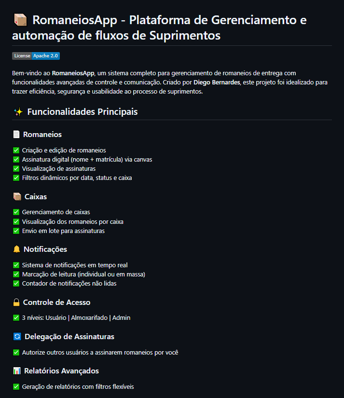
Task: Click the bold RomaneiosApp text in the intro
Action: 73,73
